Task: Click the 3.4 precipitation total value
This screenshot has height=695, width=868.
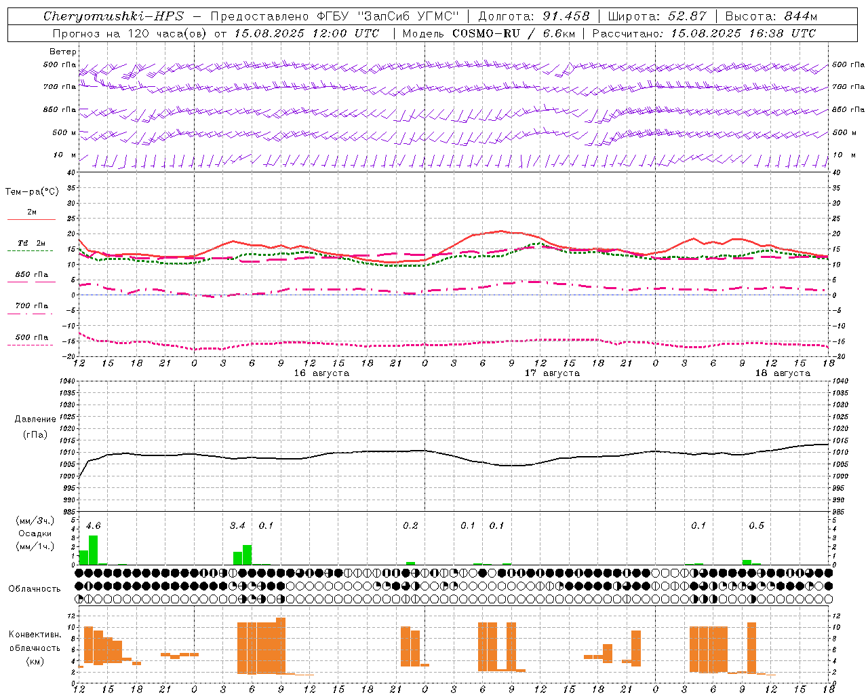Action: point(237,526)
